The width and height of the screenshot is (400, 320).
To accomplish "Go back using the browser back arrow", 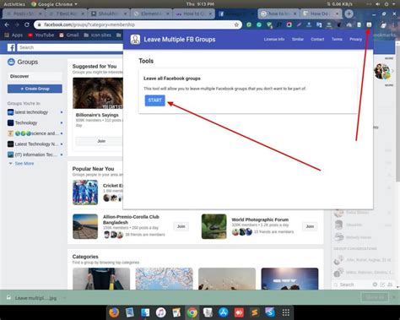I will coord(7,24).
